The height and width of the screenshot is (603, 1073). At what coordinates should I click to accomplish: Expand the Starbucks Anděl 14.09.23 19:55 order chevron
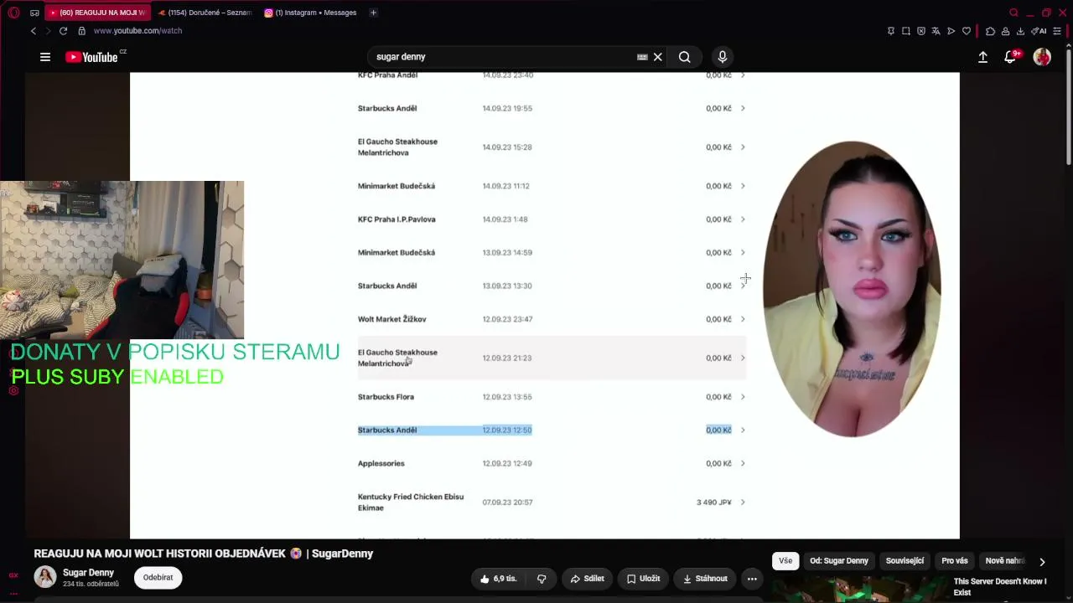pos(743,108)
